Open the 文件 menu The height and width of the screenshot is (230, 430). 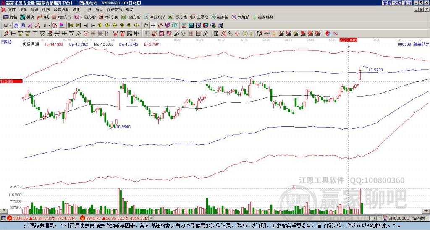[x=12, y=10]
